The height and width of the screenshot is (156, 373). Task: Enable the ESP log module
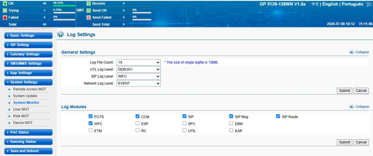tap(138, 124)
